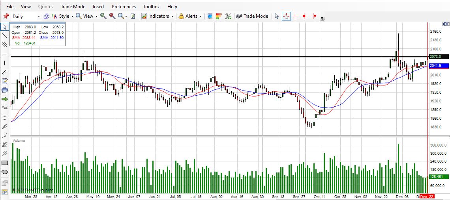Click the green zoom-in magnifier

[103, 16]
